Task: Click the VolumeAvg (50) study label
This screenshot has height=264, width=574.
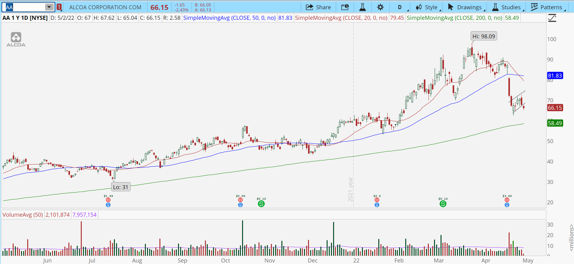Action: point(23,215)
